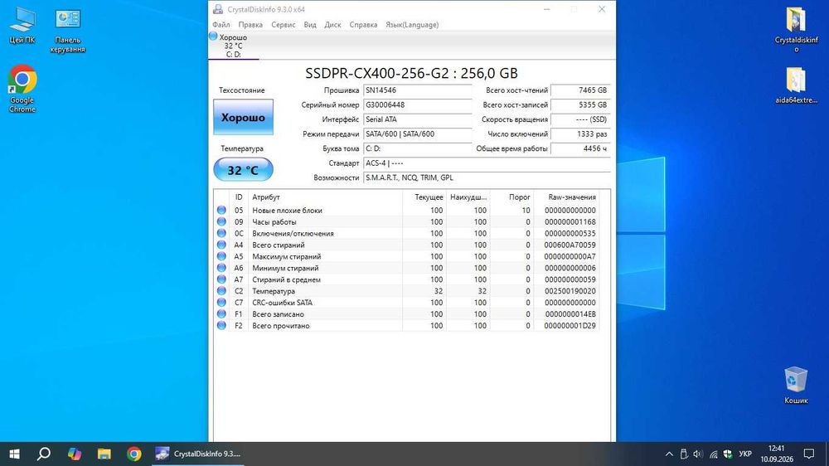Click power-on hours value 4456 ч
Image resolution: width=829 pixels, height=466 pixels.
tap(580, 148)
